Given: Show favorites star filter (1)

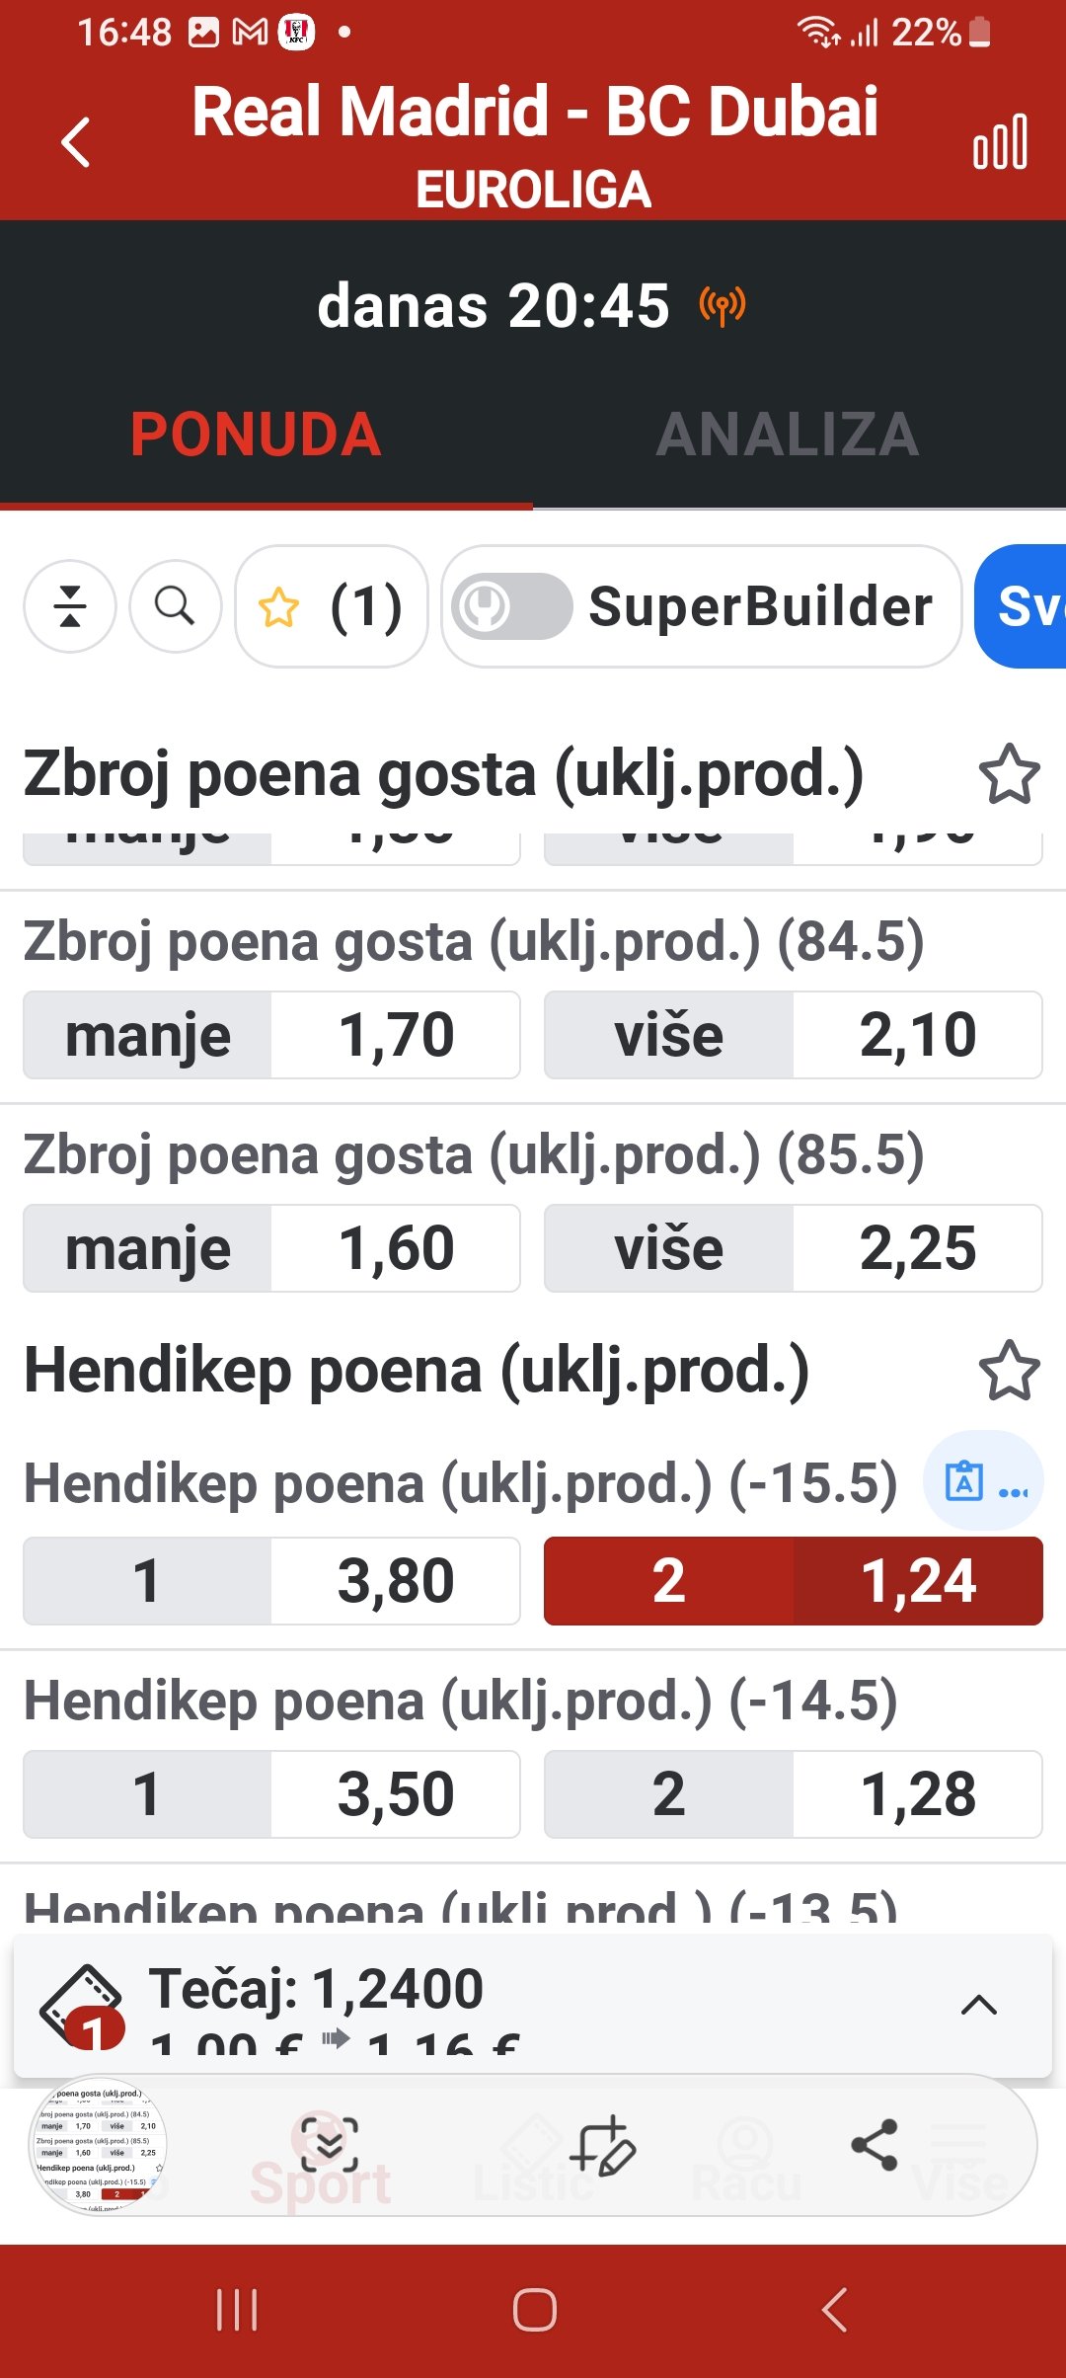Looking at the screenshot, I should (x=331, y=606).
